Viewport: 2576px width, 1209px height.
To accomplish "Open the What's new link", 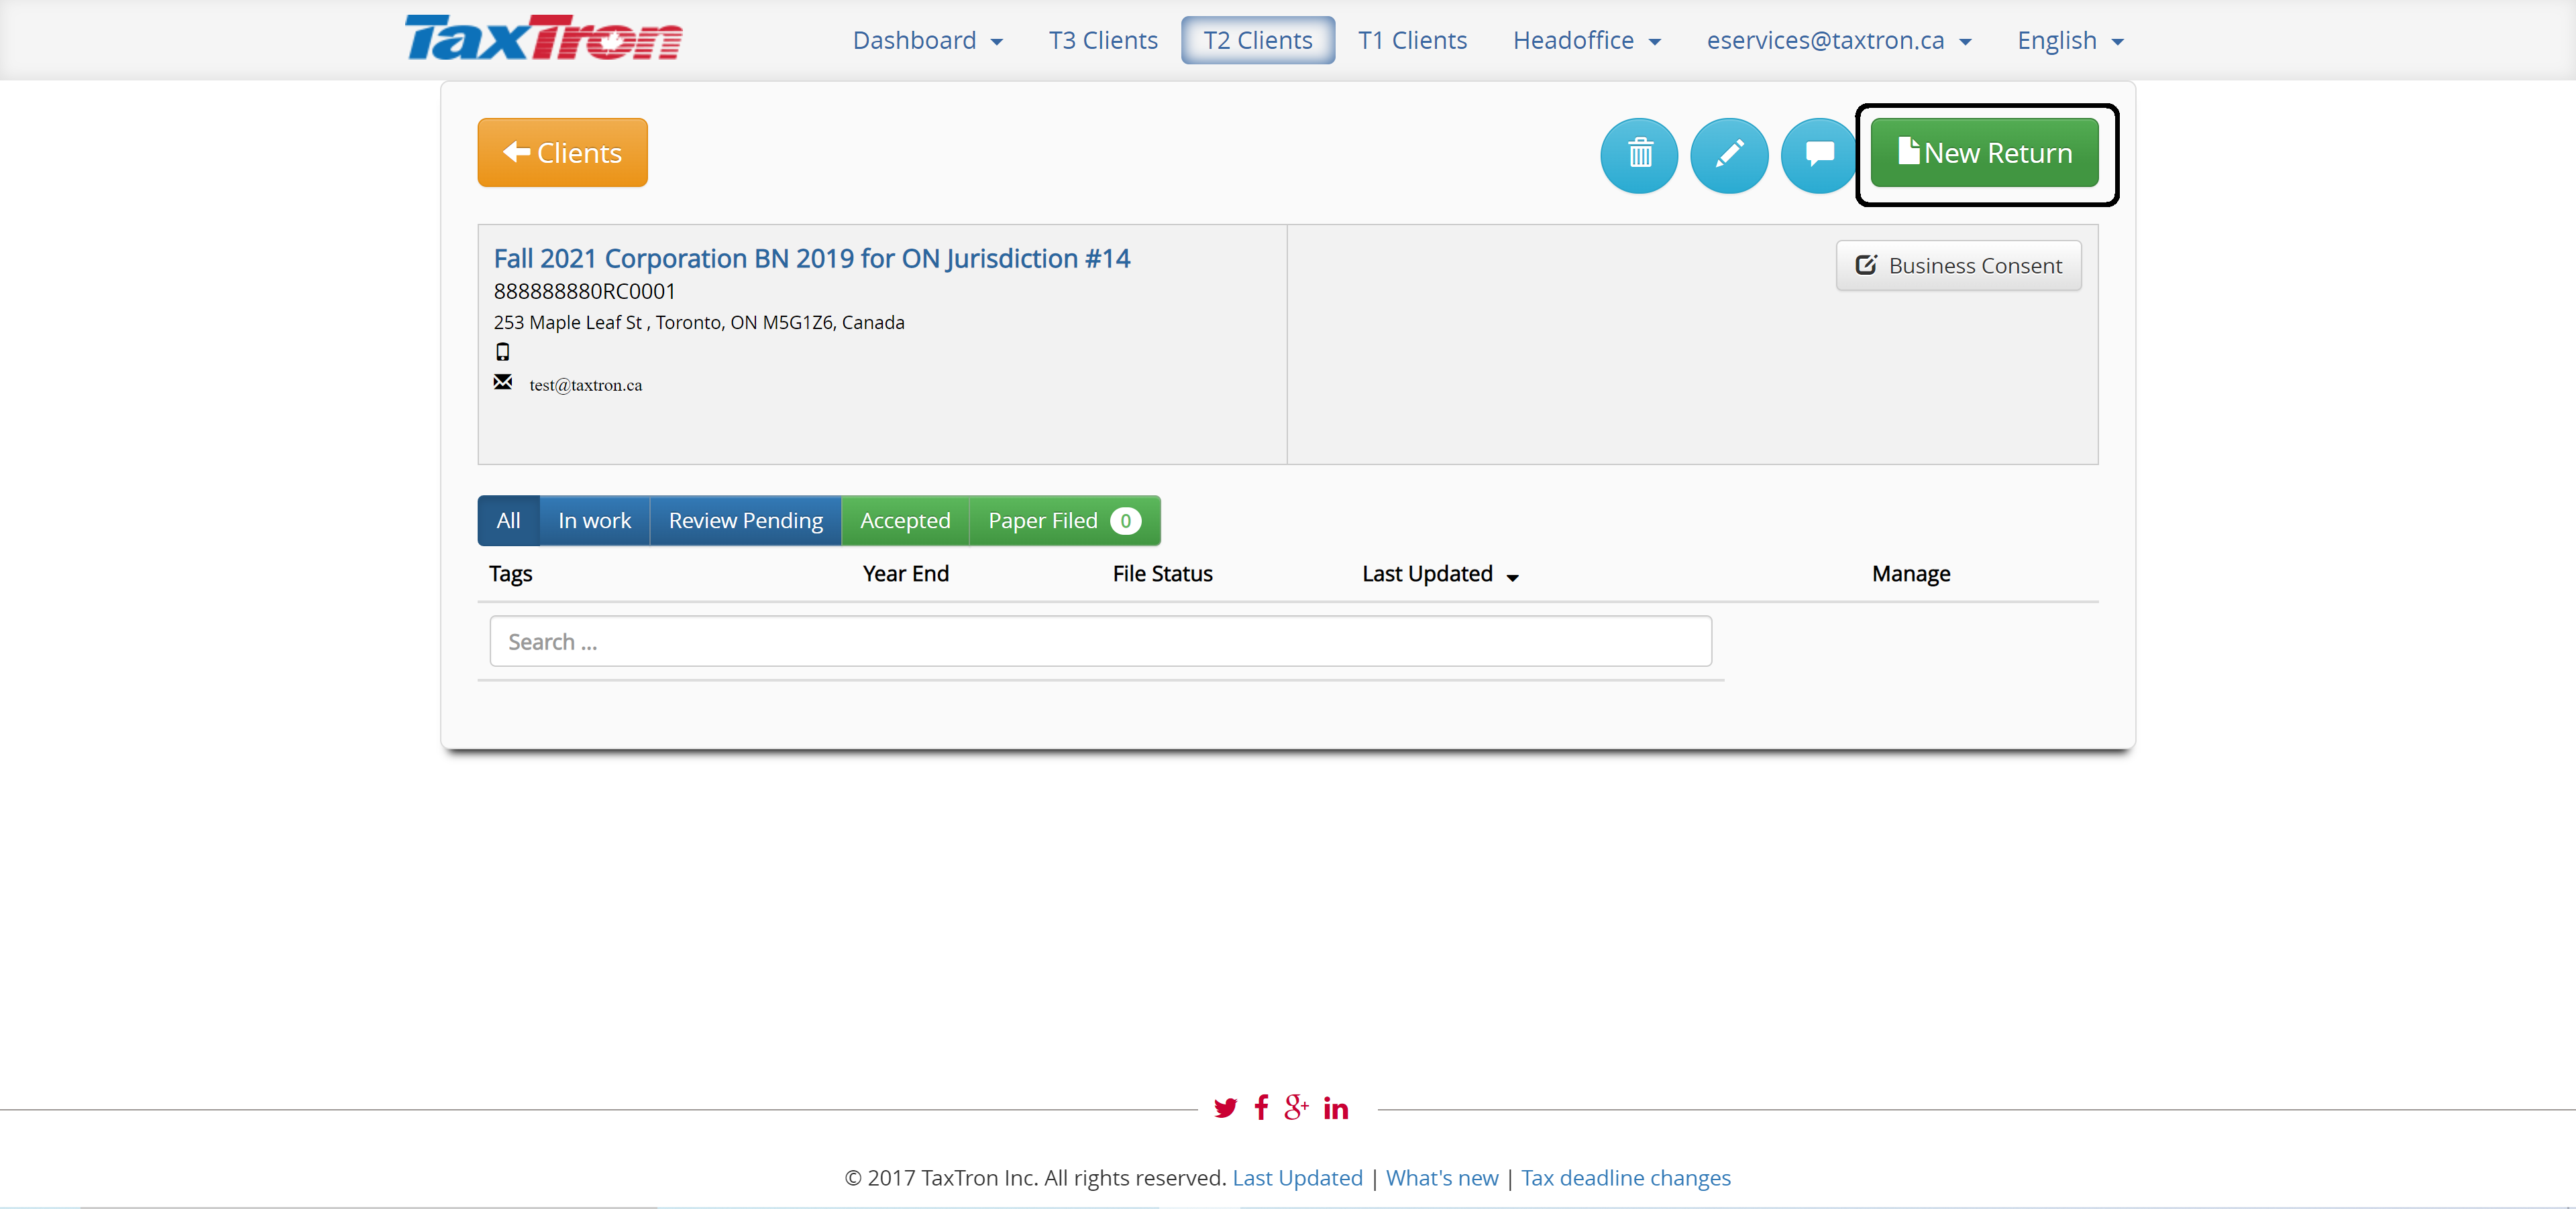I will pyautogui.click(x=1442, y=1178).
